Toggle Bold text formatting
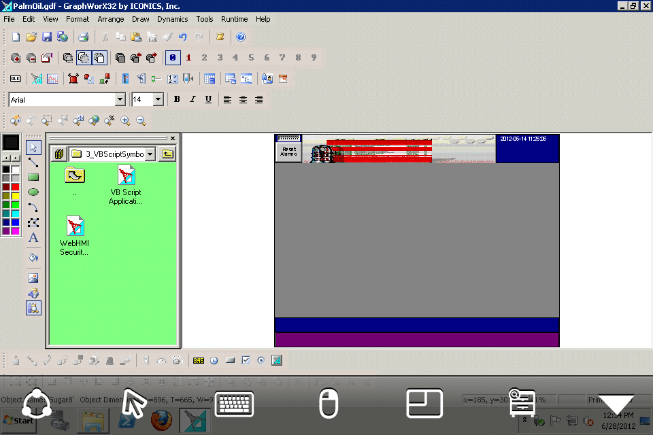Image resolution: width=653 pixels, height=435 pixels. point(177,99)
